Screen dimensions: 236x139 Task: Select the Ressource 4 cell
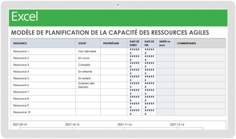point(43,72)
